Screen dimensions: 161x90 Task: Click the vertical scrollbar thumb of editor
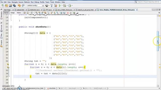coord(158,41)
